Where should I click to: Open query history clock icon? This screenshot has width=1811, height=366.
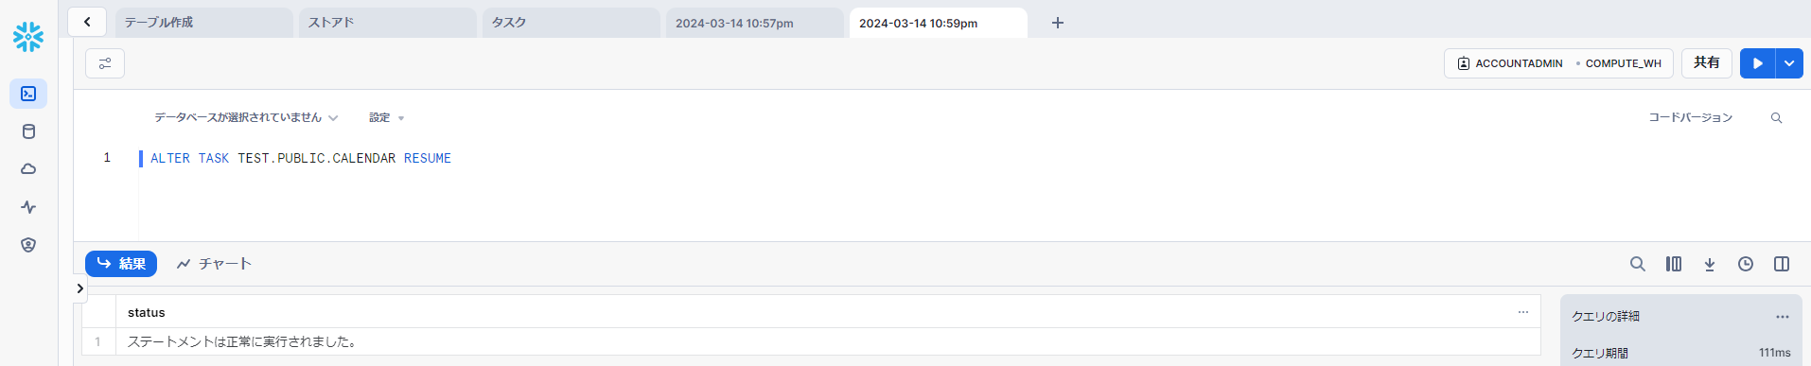coord(1746,264)
